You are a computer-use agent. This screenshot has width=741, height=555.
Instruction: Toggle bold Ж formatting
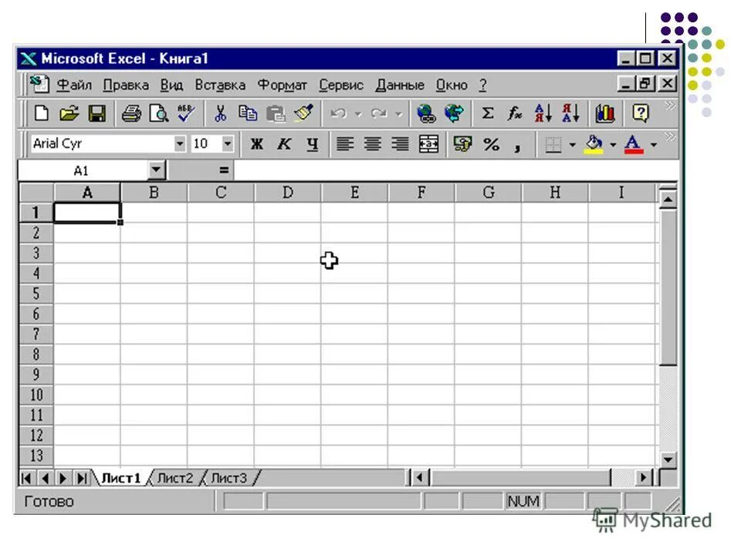click(256, 144)
